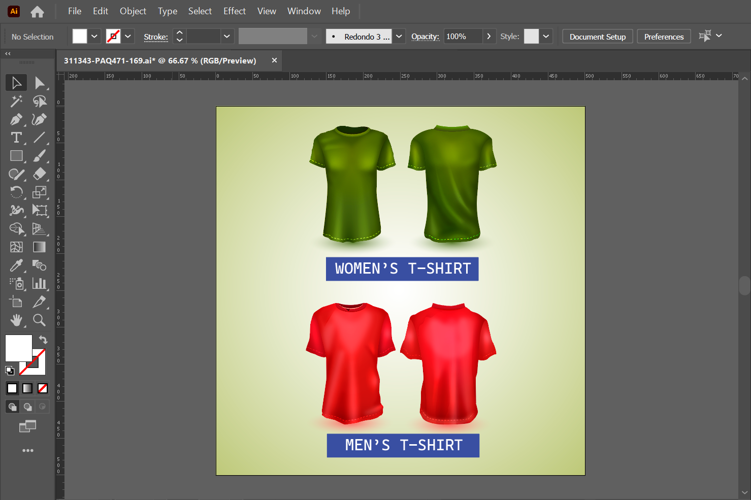Open align options dropdown arrow
751x500 pixels.
(719, 36)
